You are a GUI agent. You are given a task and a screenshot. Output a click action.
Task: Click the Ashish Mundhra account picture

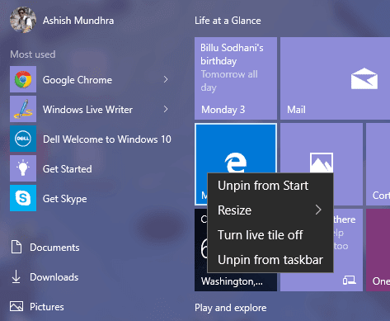tap(23, 20)
